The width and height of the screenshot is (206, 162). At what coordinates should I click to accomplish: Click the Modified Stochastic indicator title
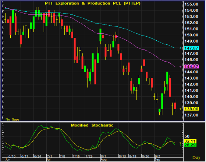(92, 125)
